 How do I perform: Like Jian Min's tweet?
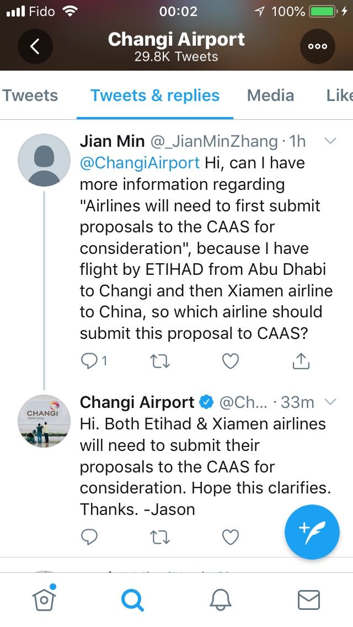230,361
